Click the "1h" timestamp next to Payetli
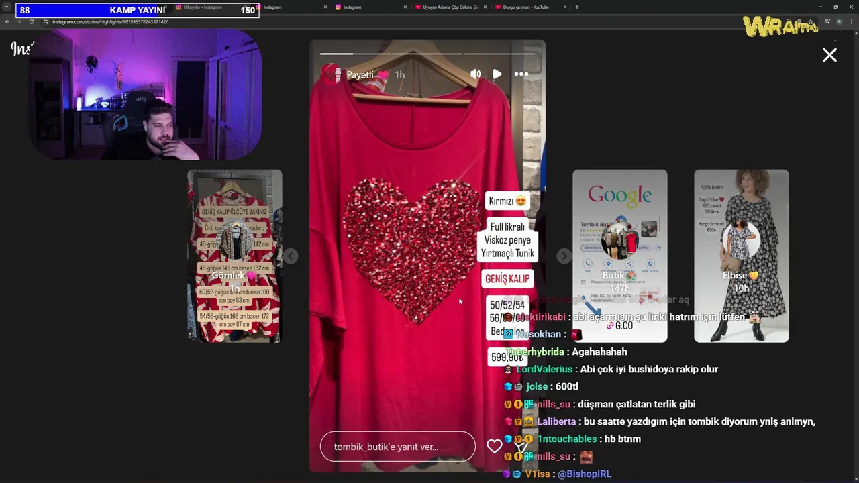 [x=400, y=75]
